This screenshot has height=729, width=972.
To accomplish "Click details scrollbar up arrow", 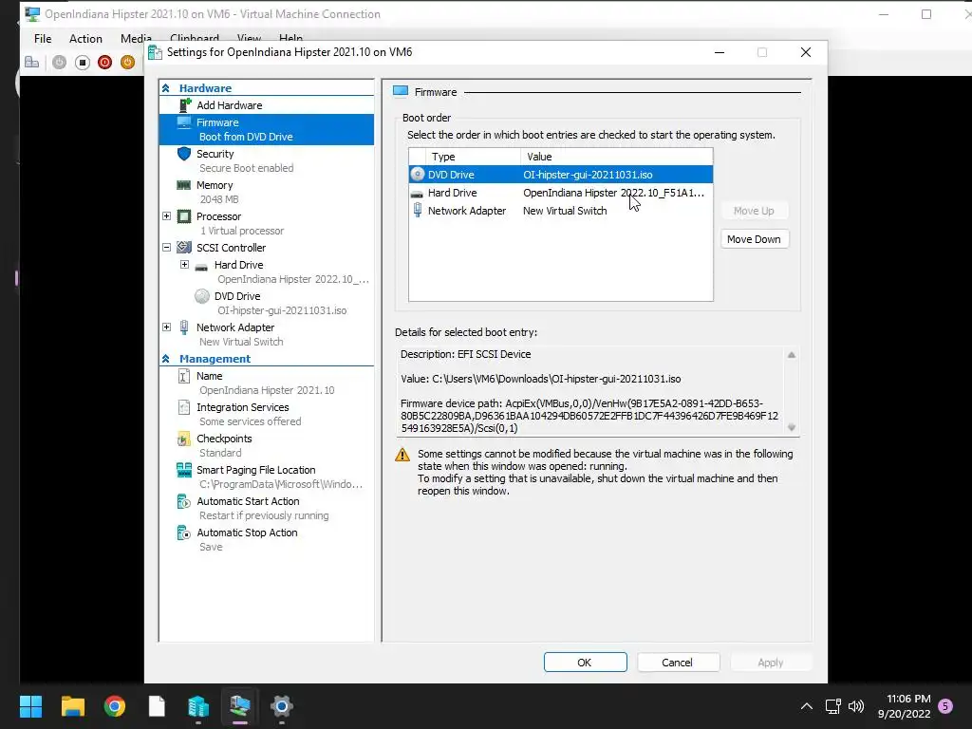I will (792, 355).
